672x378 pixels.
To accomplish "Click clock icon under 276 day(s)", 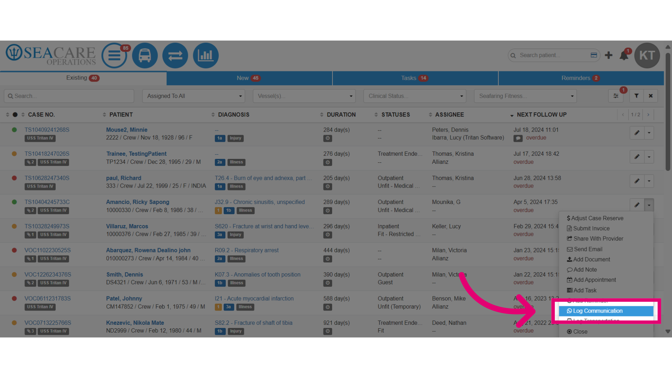I will (x=328, y=162).
